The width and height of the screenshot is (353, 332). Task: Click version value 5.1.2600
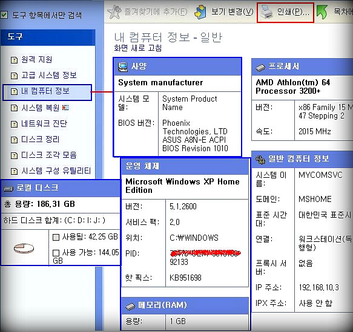click(x=183, y=206)
